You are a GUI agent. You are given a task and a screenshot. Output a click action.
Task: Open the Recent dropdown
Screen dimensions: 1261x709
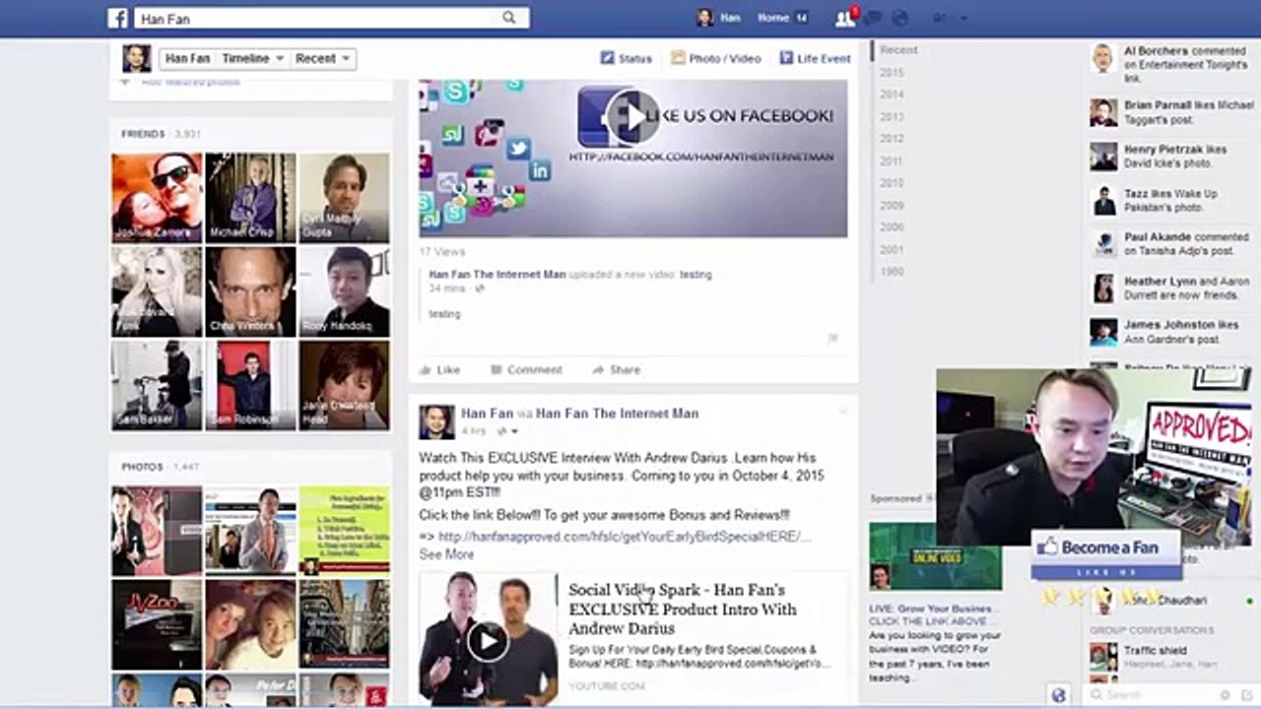322,58
